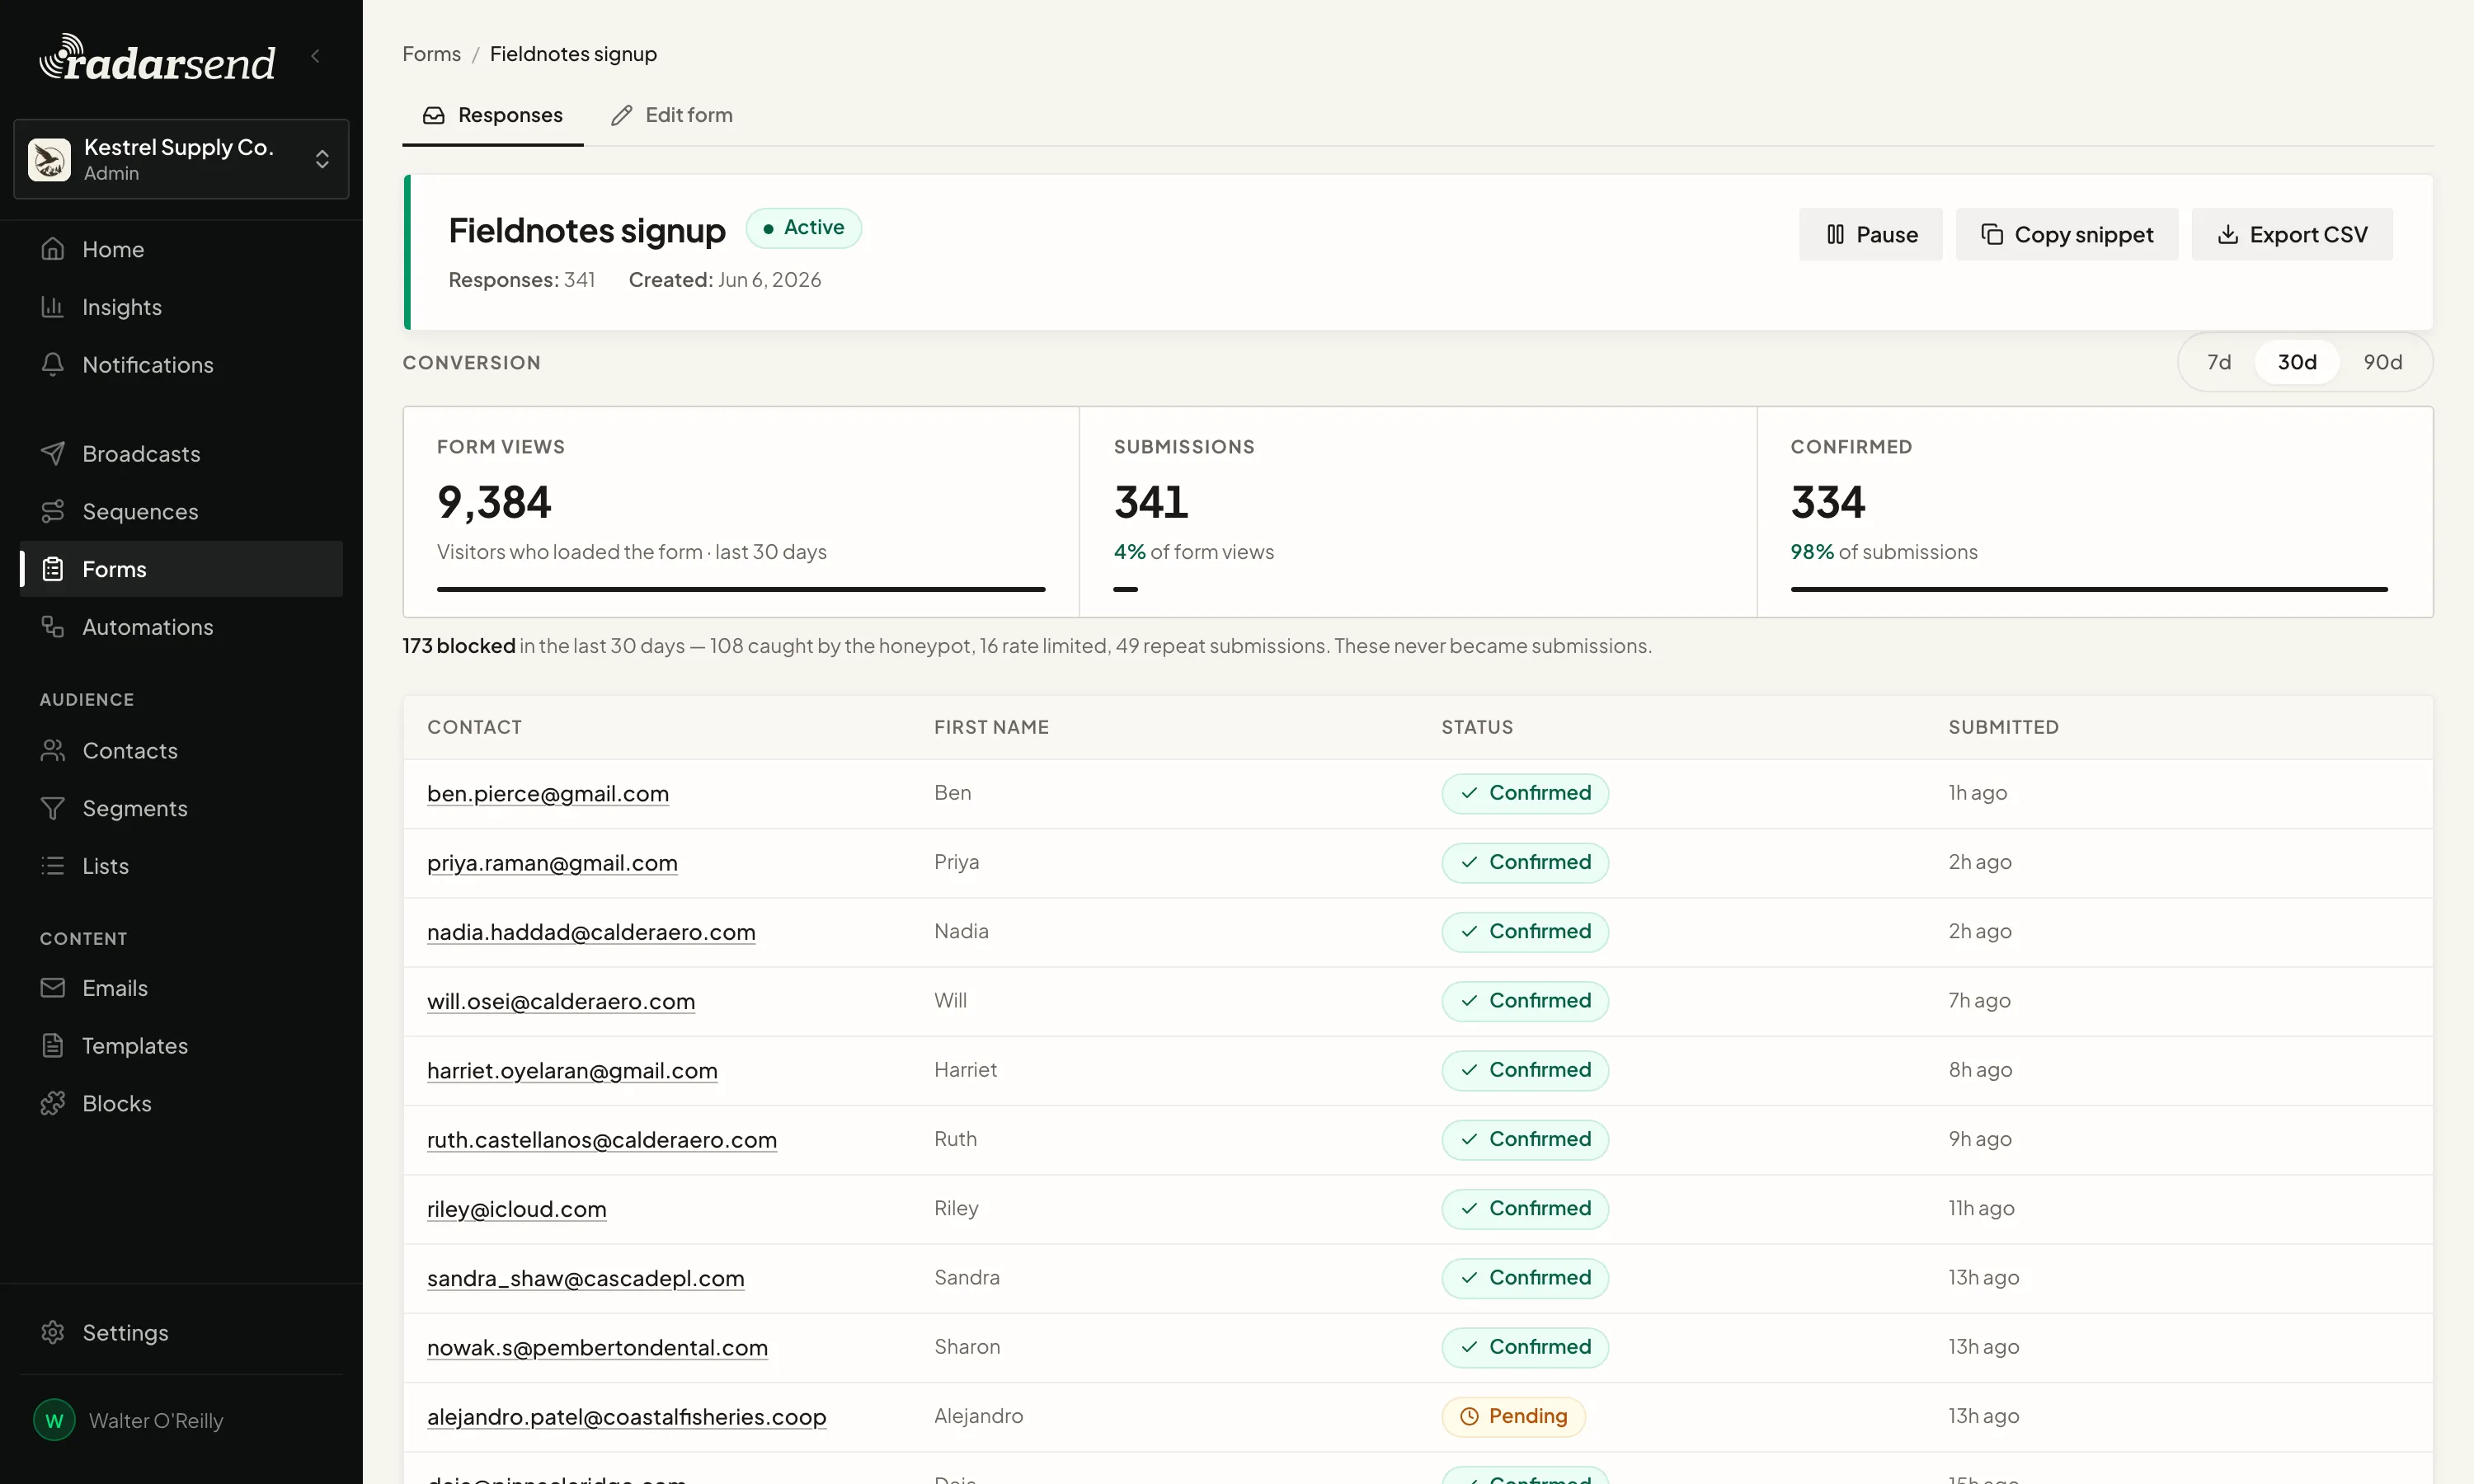Switch to the Responses tab
Screen dimensions: 2474x1484
[493, 115]
